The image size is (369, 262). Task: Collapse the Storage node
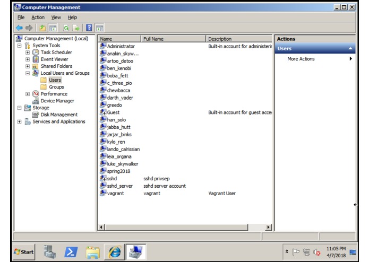tap(19, 108)
